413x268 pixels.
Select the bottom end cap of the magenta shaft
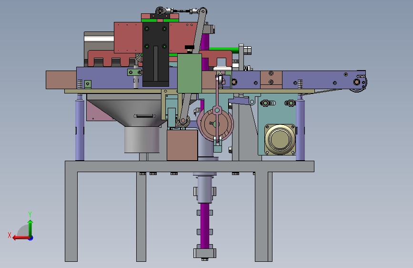tap(205, 253)
